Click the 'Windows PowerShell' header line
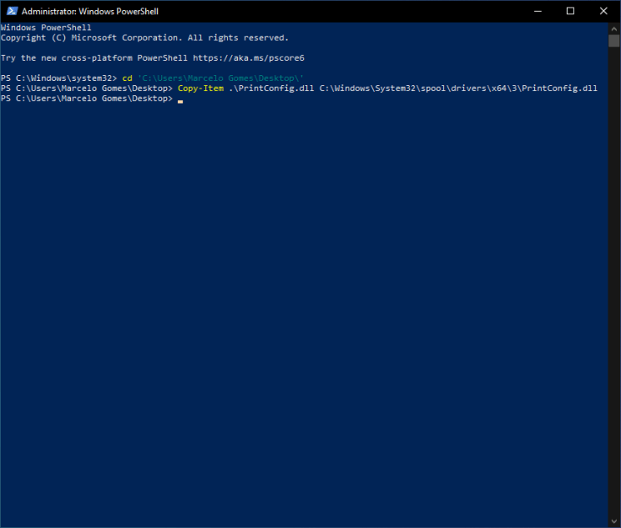Viewport: 621px width, 528px height. 46,28
